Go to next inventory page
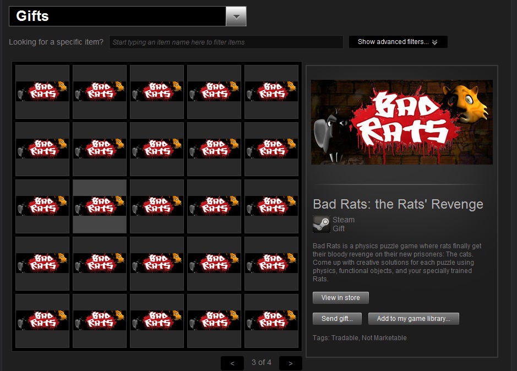 (291, 363)
